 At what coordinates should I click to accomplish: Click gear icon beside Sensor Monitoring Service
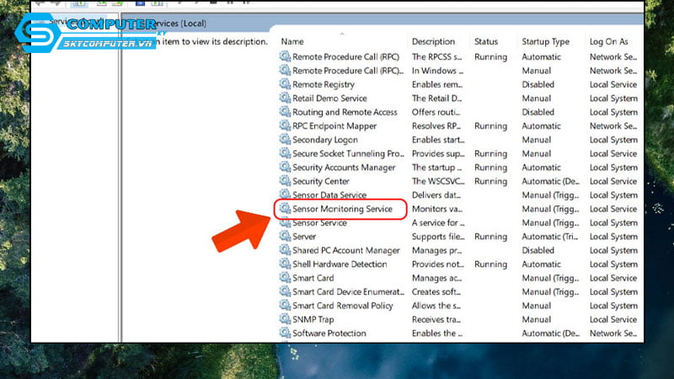click(x=285, y=208)
